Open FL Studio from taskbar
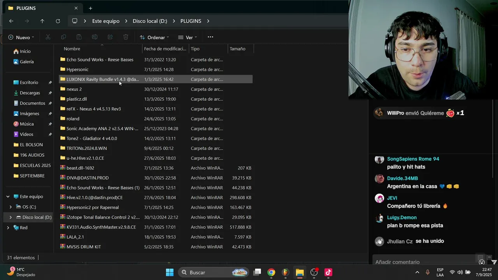Image resolution: width=498 pixels, height=280 pixels. click(x=286, y=272)
